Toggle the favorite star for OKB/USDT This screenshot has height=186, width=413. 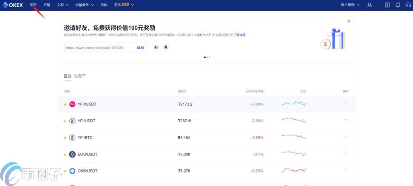[65, 171]
